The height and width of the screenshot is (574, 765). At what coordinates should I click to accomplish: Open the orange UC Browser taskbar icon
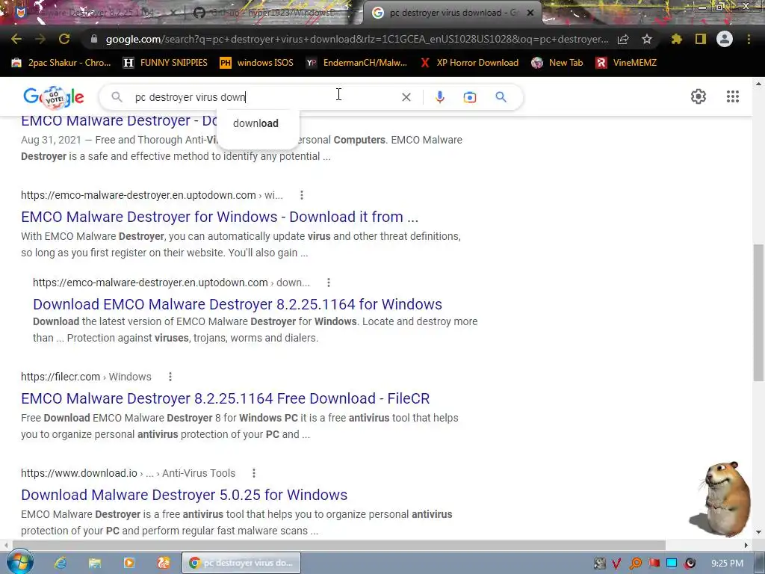click(164, 563)
